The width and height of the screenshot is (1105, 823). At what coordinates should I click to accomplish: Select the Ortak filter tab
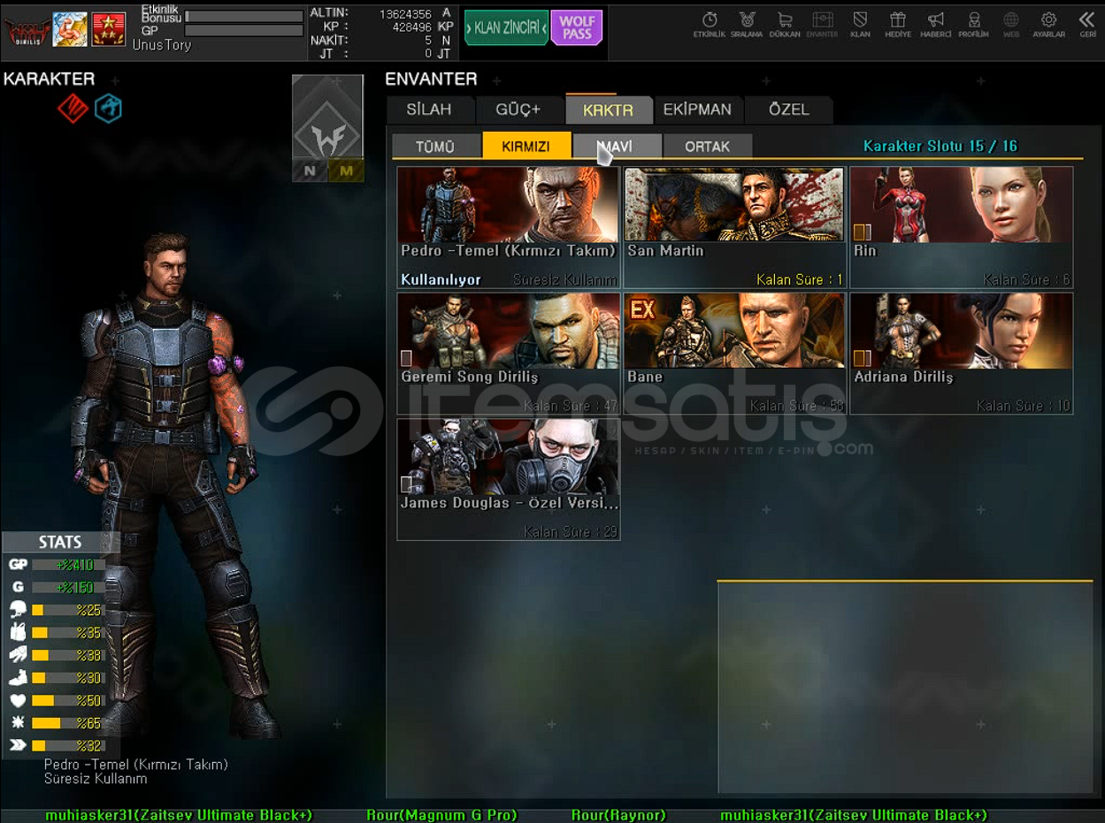click(x=708, y=147)
